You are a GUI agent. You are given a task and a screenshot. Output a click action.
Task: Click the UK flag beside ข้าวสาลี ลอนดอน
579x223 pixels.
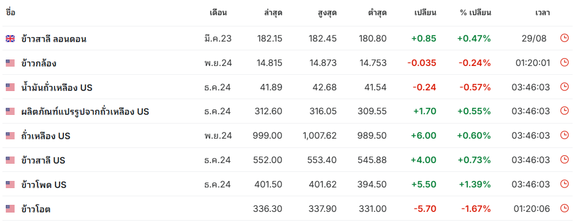click(x=10, y=39)
